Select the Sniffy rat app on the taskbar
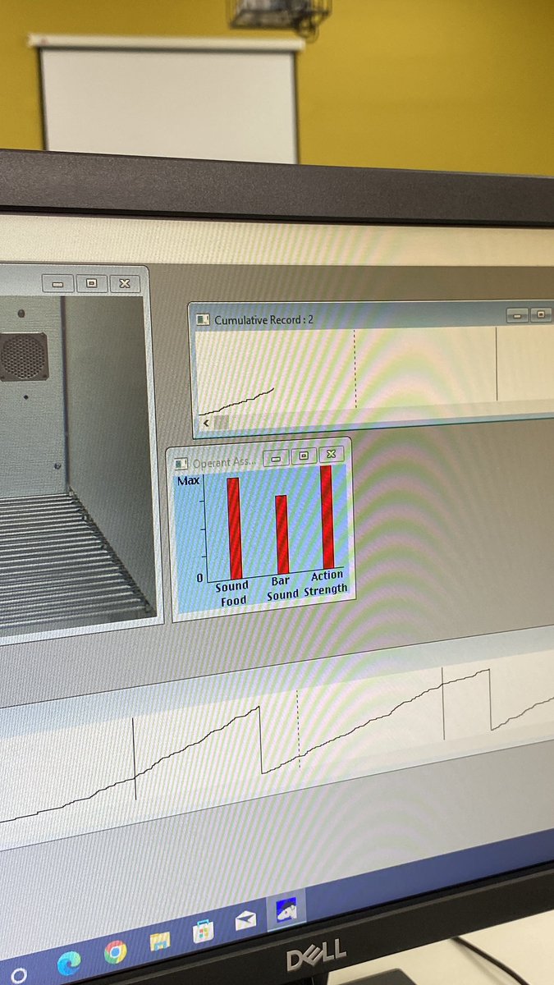Viewport: 554px width, 985px height. (286, 909)
